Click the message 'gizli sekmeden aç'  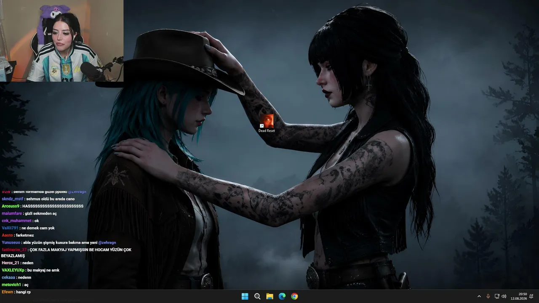[41, 213]
